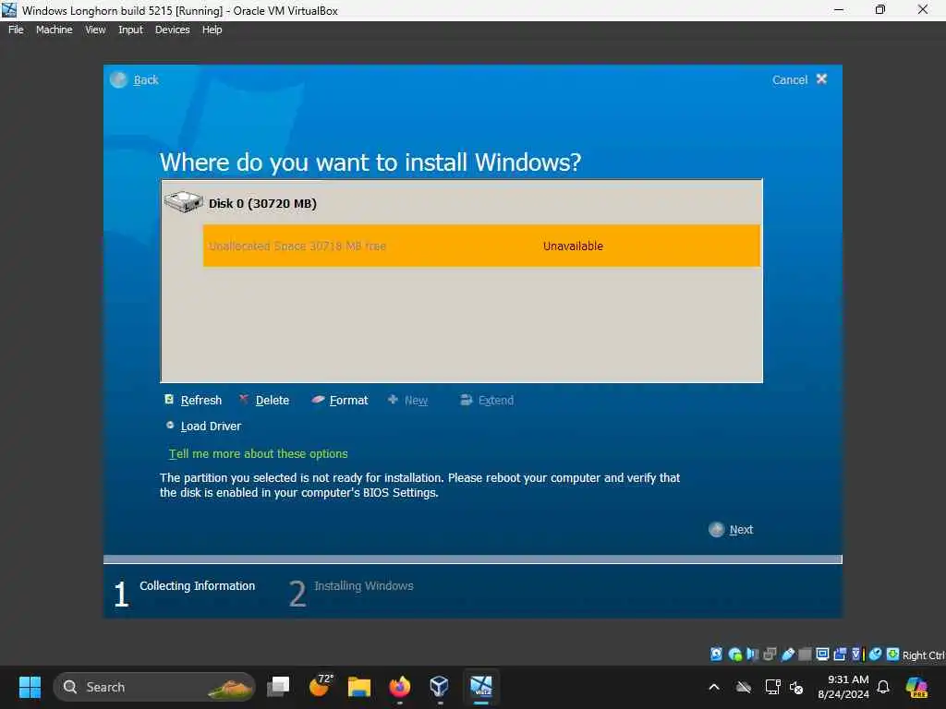Open the Windows Start menu
946x709 pixels.
[x=30, y=687]
